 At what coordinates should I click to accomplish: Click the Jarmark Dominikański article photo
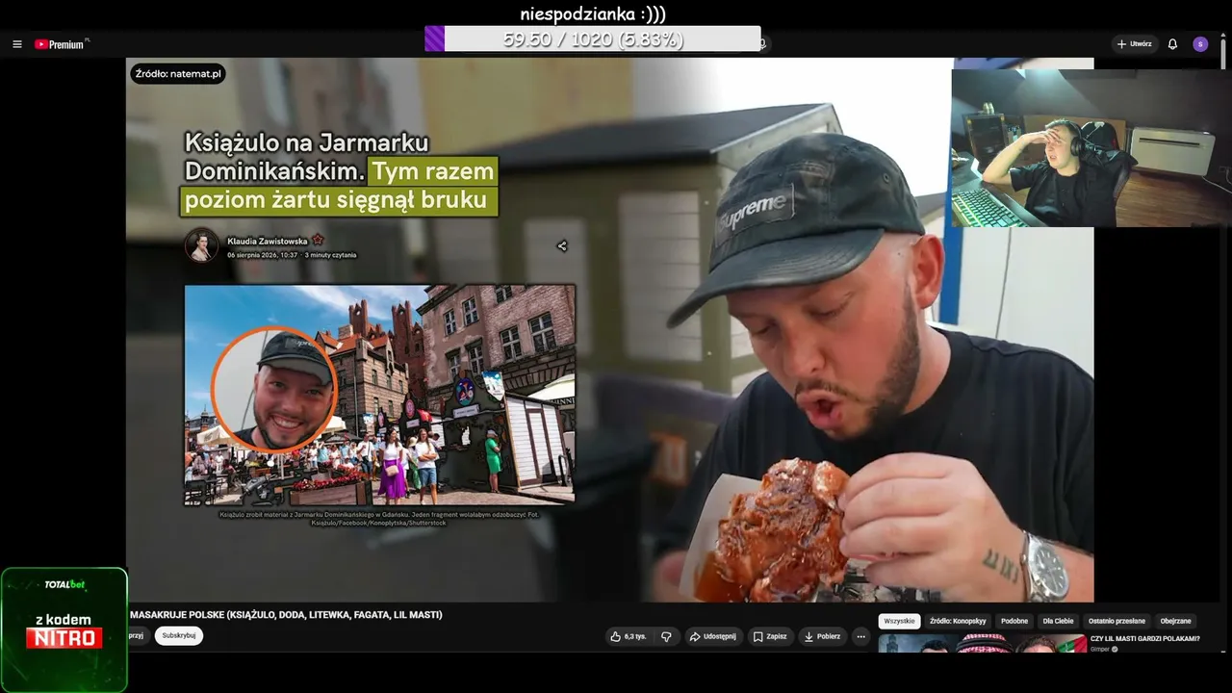380,395
